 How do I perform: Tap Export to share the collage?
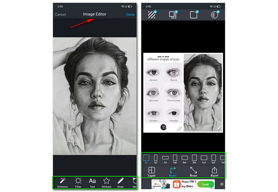[214, 172]
